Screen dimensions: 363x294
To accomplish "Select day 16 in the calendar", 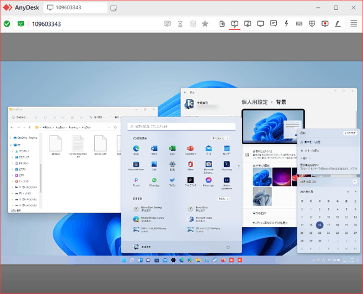I will 320,225.
